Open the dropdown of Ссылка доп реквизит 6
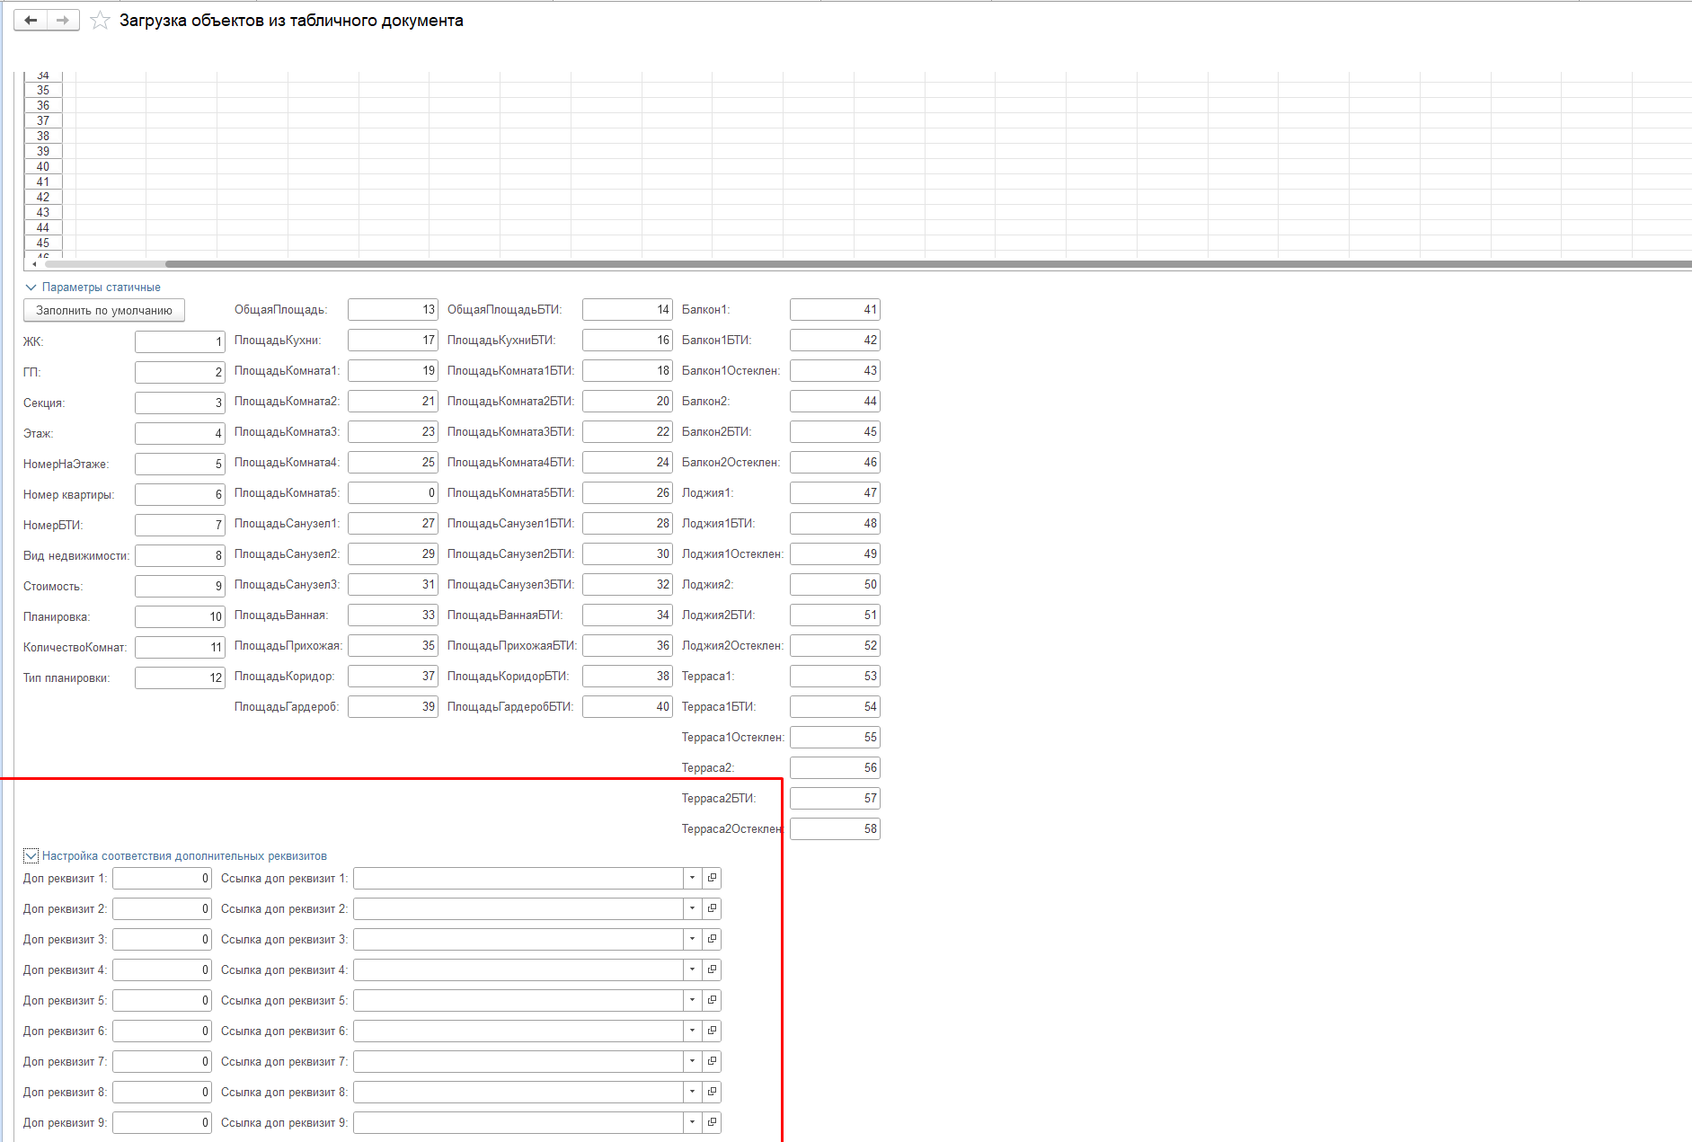Viewport: 1692px width, 1142px height. (x=692, y=1031)
